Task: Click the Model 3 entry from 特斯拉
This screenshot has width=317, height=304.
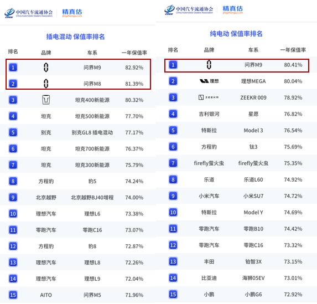Action: [253, 130]
